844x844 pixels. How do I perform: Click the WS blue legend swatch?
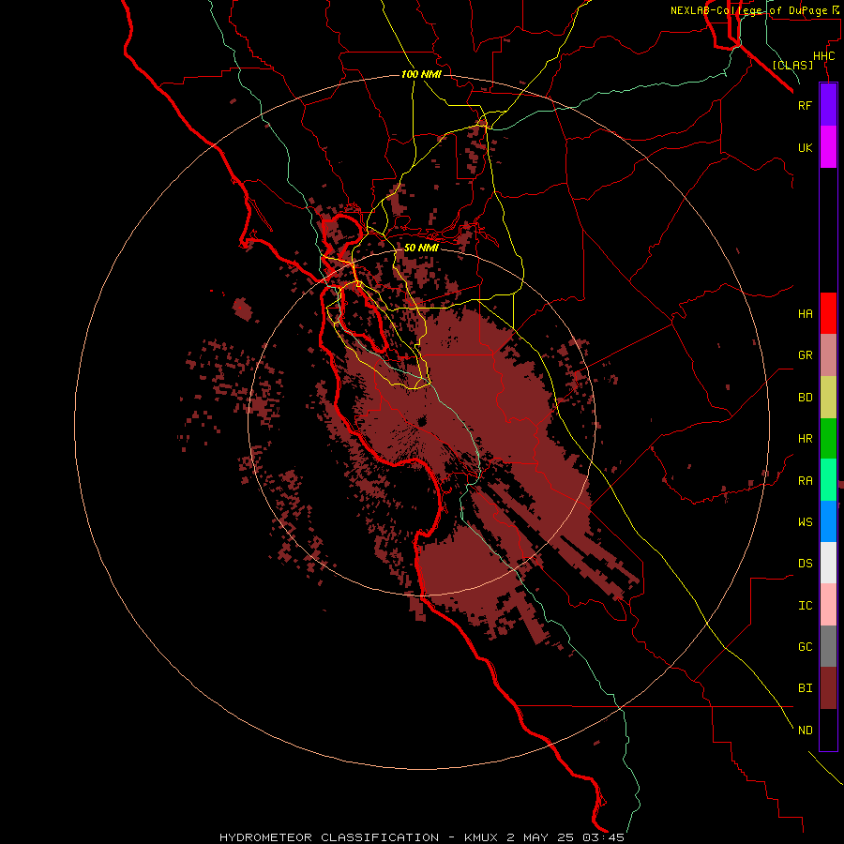[828, 521]
